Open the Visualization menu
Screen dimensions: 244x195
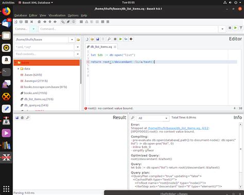[x=57, y=15]
